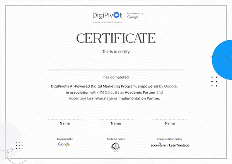232x164 pixels.
Task: Click the IIM Calcutta academic partner seal
Action: 116,147
